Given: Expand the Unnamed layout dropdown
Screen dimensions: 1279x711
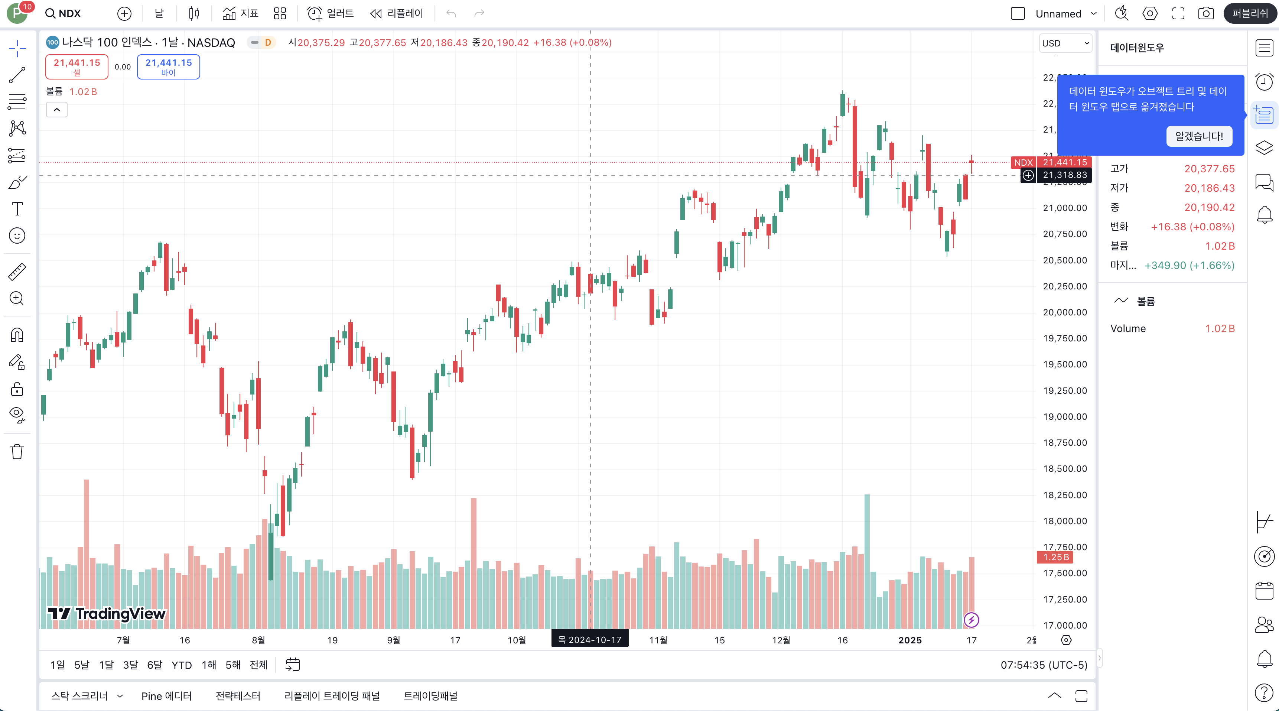Looking at the screenshot, I should (x=1094, y=14).
